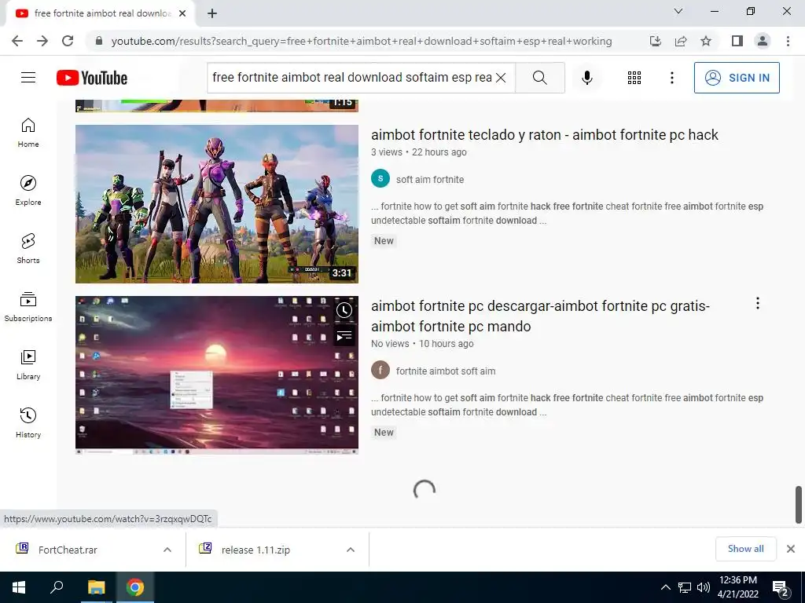Open Explore in sidebar
The height and width of the screenshot is (603, 805).
coord(28,191)
